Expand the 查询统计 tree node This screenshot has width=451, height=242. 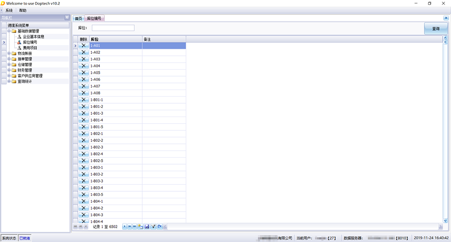tap(9, 82)
